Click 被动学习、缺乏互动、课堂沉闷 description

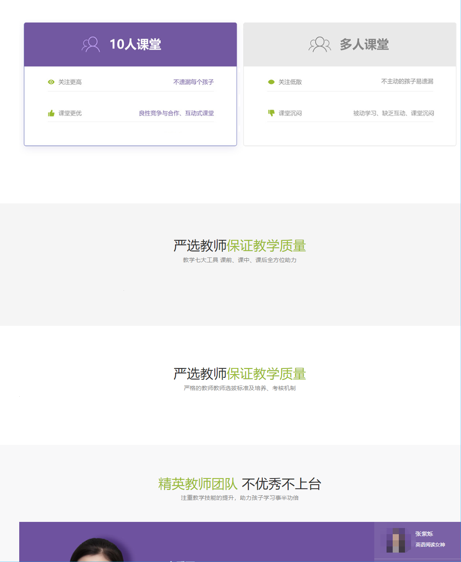394,113
